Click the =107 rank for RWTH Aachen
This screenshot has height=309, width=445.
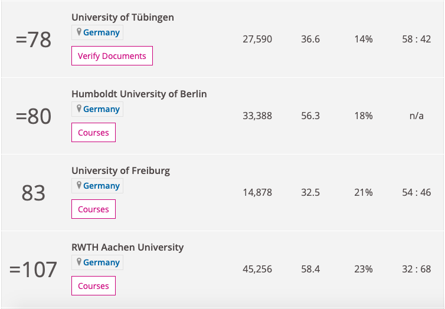[x=34, y=269]
